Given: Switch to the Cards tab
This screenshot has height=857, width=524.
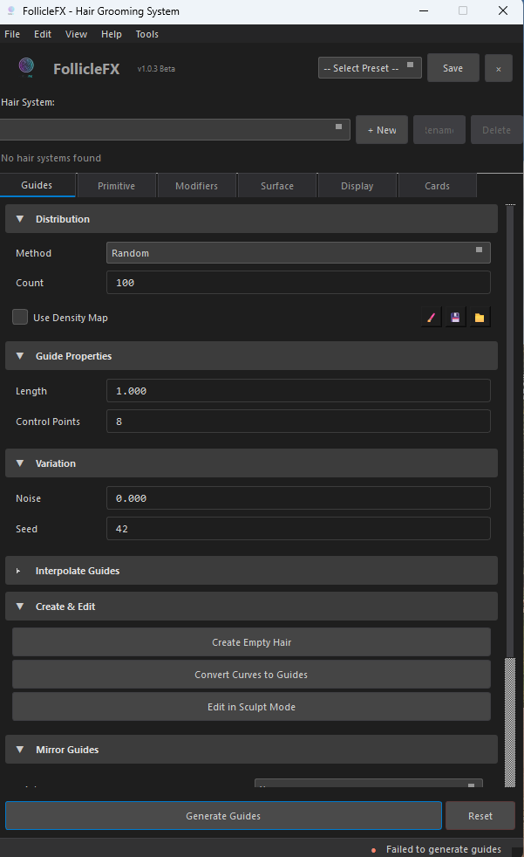Looking at the screenshot, I should click(x=437, y=186).
